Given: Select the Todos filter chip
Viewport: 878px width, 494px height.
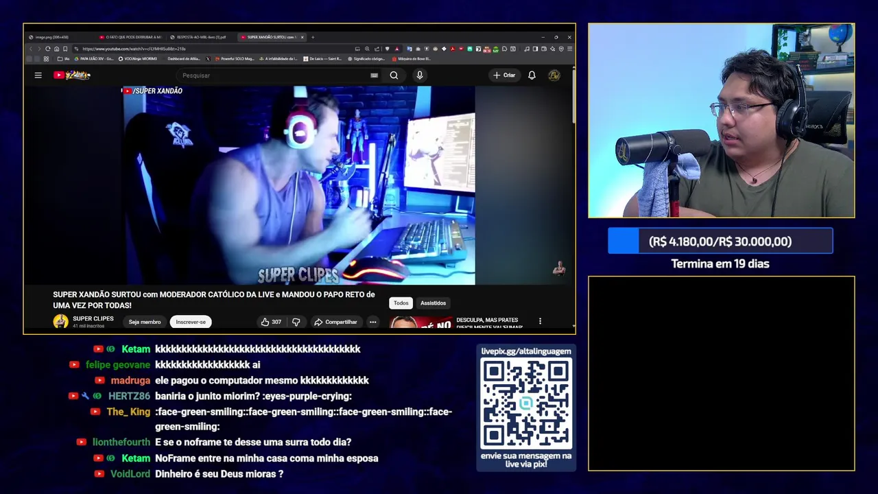Looking at the screenshot, I should (x=401, y=303).
